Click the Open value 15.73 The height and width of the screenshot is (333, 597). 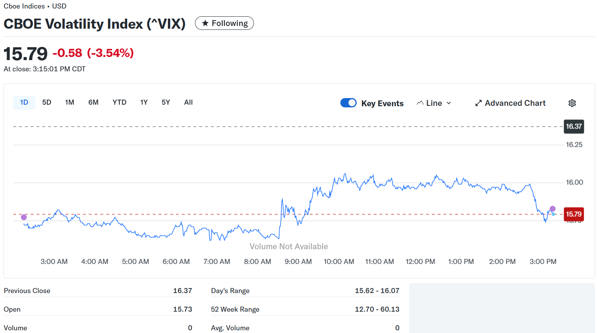(x=183, y=309)
